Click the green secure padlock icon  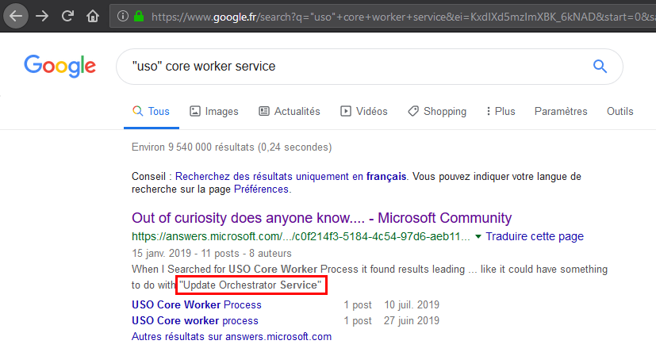tap(139, 15)
